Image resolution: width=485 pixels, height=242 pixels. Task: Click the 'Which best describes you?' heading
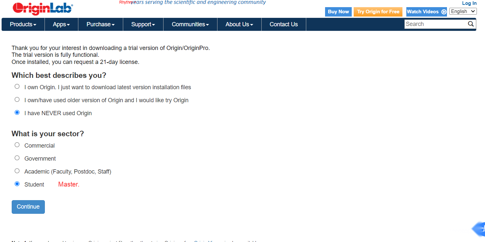tap(59, 76)
